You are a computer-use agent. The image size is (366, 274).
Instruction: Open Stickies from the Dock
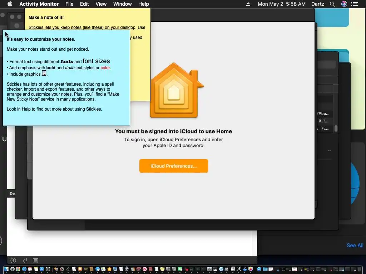click(x=162, y=269)
